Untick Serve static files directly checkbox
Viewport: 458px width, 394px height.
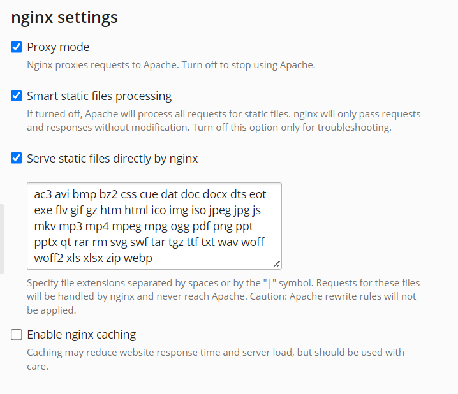pyautogui.click(x=17, y=158)
